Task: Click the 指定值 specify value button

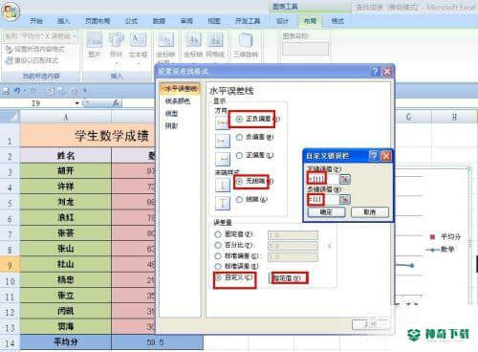Action: [x=289, y=278]
